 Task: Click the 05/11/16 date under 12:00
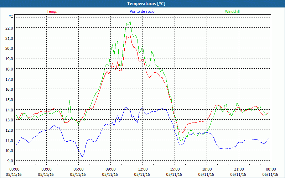tap(142, 174)
